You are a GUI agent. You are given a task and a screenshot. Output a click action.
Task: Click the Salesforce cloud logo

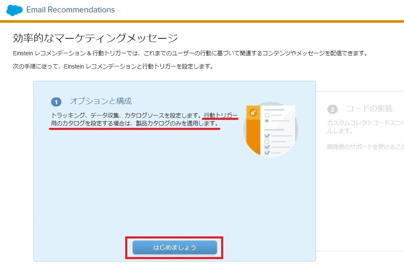(x=14, y=10)
